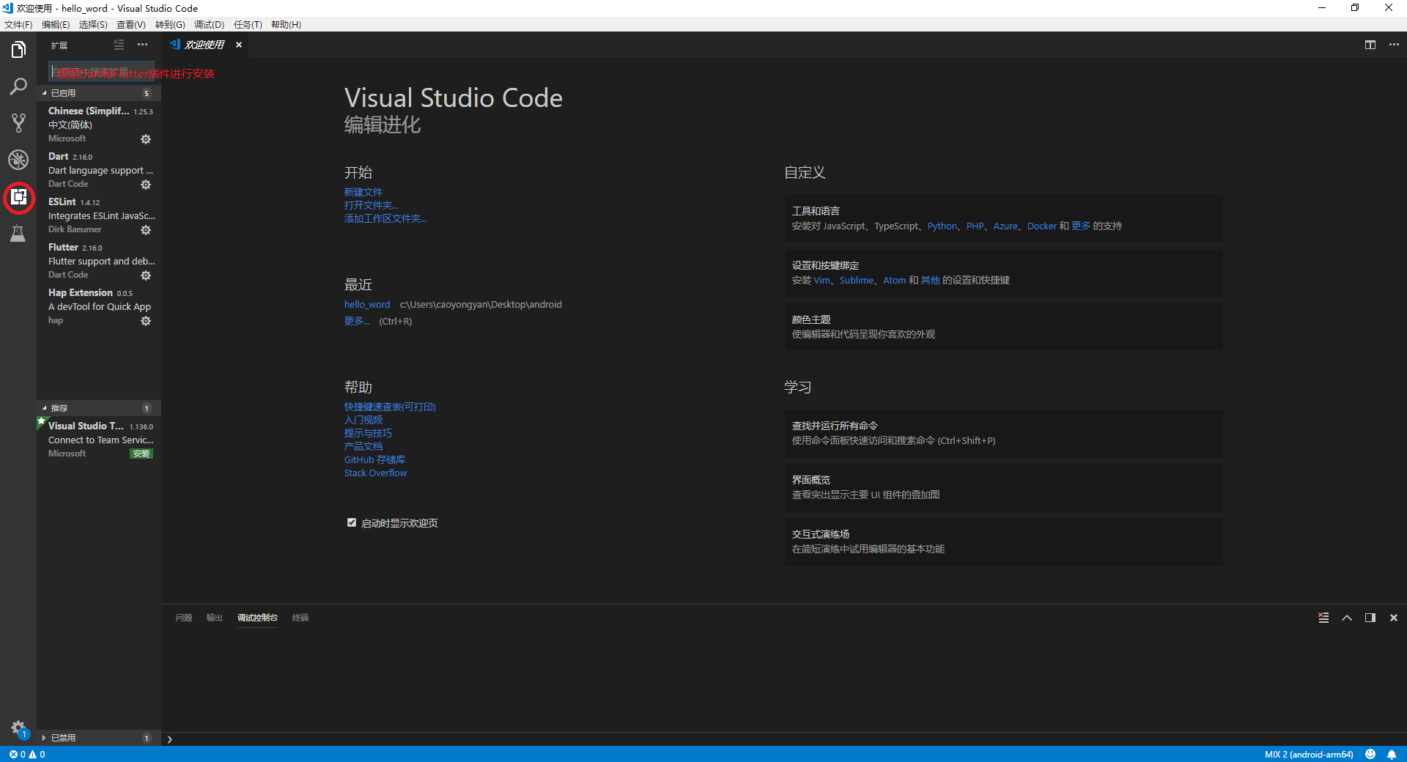This screenshot has width=1407, height=762.
Task: Install Vim keybindings link
Action: point(821,280)
